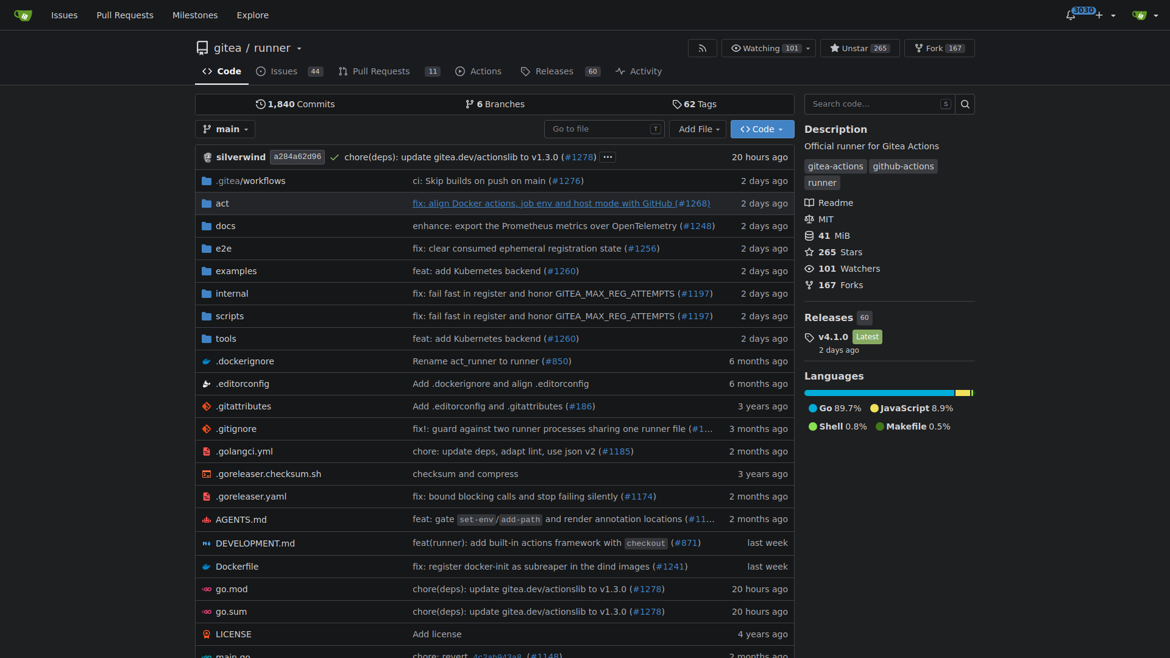Open the blue Code clone dropdown
Screen dimensions: 1170x658
[762, 129]
